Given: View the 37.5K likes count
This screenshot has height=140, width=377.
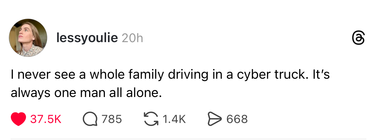Looking at the screenshot, I should pyautogui.click(x=46, y=119).
